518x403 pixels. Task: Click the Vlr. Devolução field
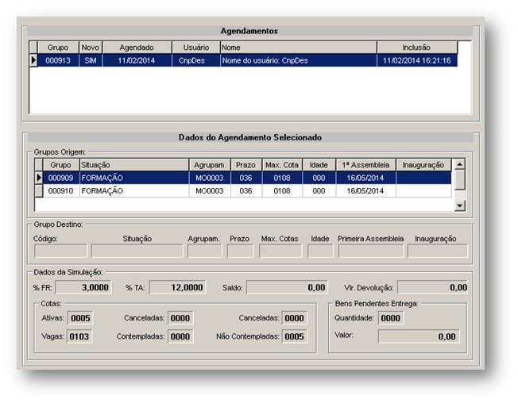click(x=432, y=287)
